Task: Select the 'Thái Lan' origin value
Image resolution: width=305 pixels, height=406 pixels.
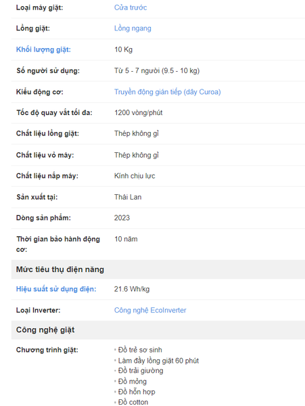Action: tap(128, 197)
